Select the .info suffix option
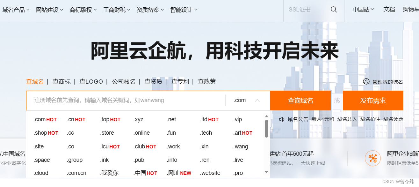Screen dimensions: 419x187 (172, 160)
